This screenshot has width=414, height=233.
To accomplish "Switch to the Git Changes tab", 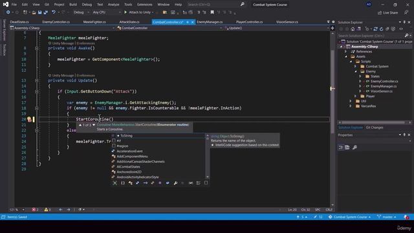I will 375,128.
